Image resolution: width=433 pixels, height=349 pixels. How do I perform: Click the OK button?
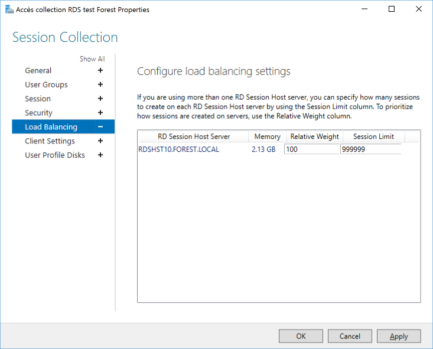click(x=301, y=336)
